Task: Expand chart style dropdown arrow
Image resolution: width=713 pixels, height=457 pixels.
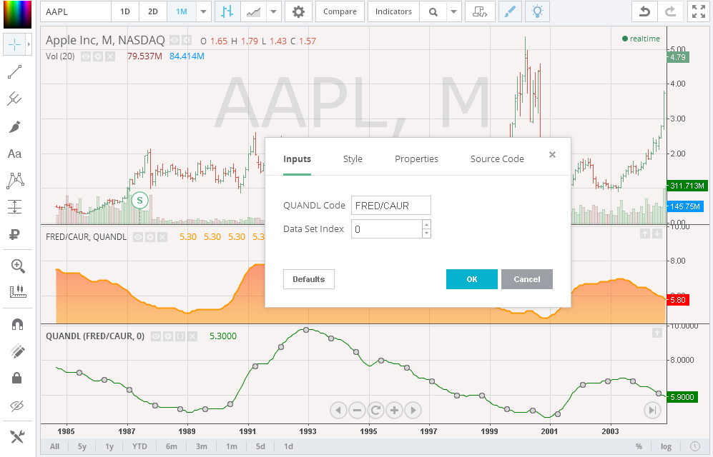Action: tap(273, 12)
